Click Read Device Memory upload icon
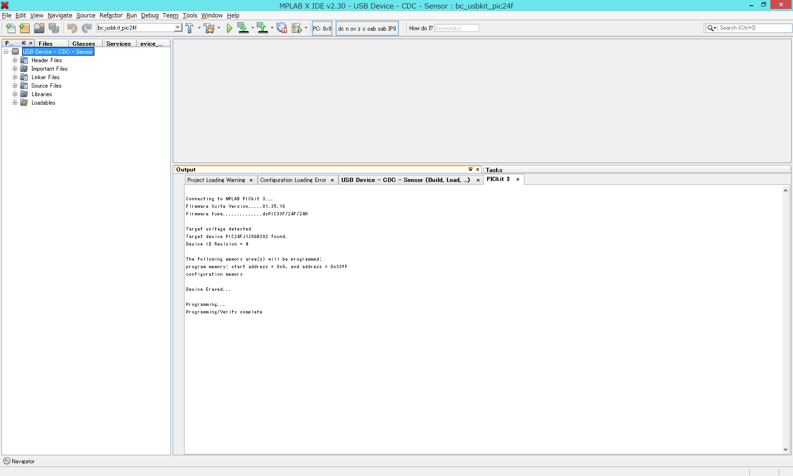The height and width of the screenshot is (476, 793). click(262, 28)
